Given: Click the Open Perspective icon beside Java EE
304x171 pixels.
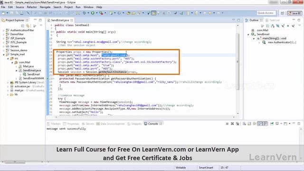Looking at the screenshot, I should [x=282, y=13].
